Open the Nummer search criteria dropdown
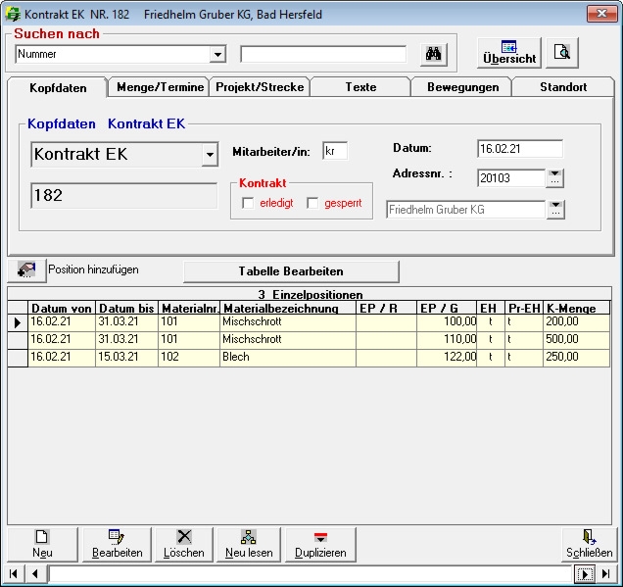 [x=217, y=54]
